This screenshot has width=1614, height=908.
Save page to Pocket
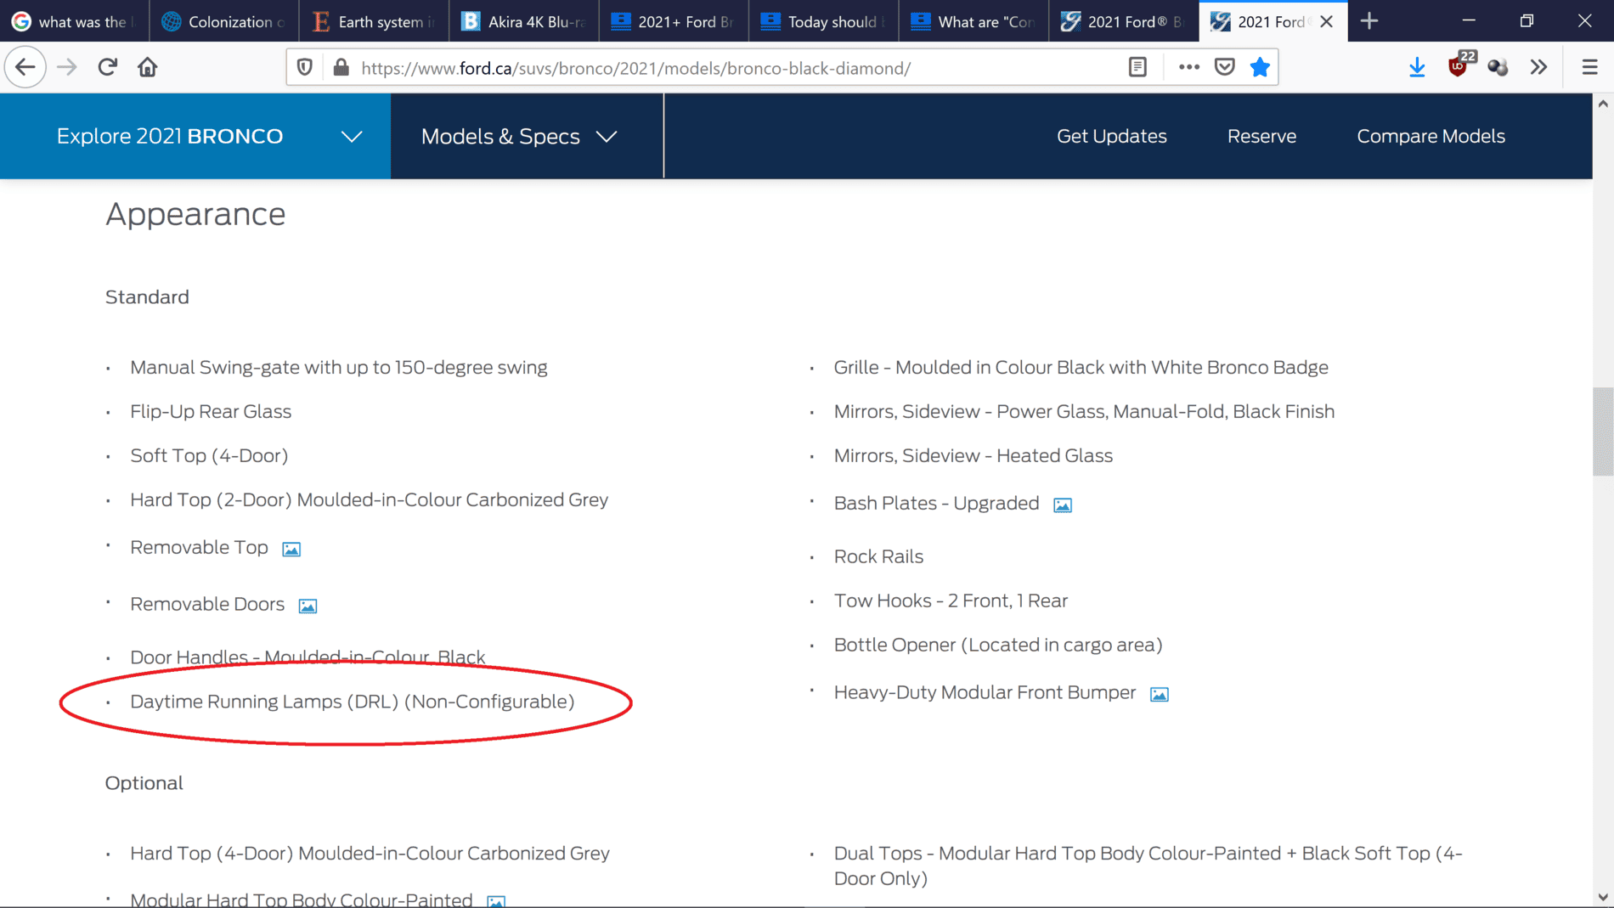click(x=1224, y=67)
